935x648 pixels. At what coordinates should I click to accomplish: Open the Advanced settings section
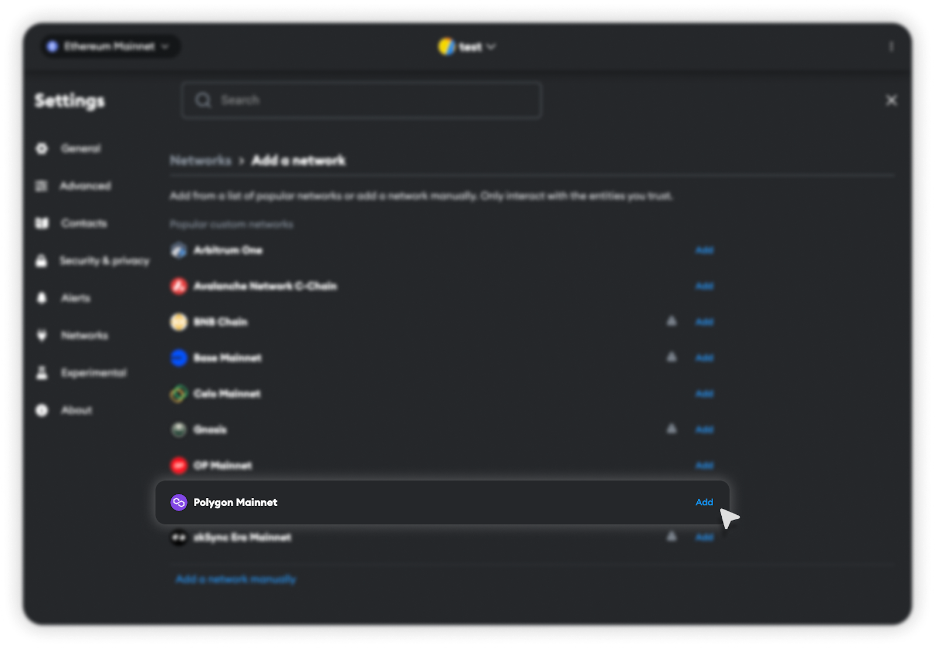pyautogui.click(x=85, y=186)
